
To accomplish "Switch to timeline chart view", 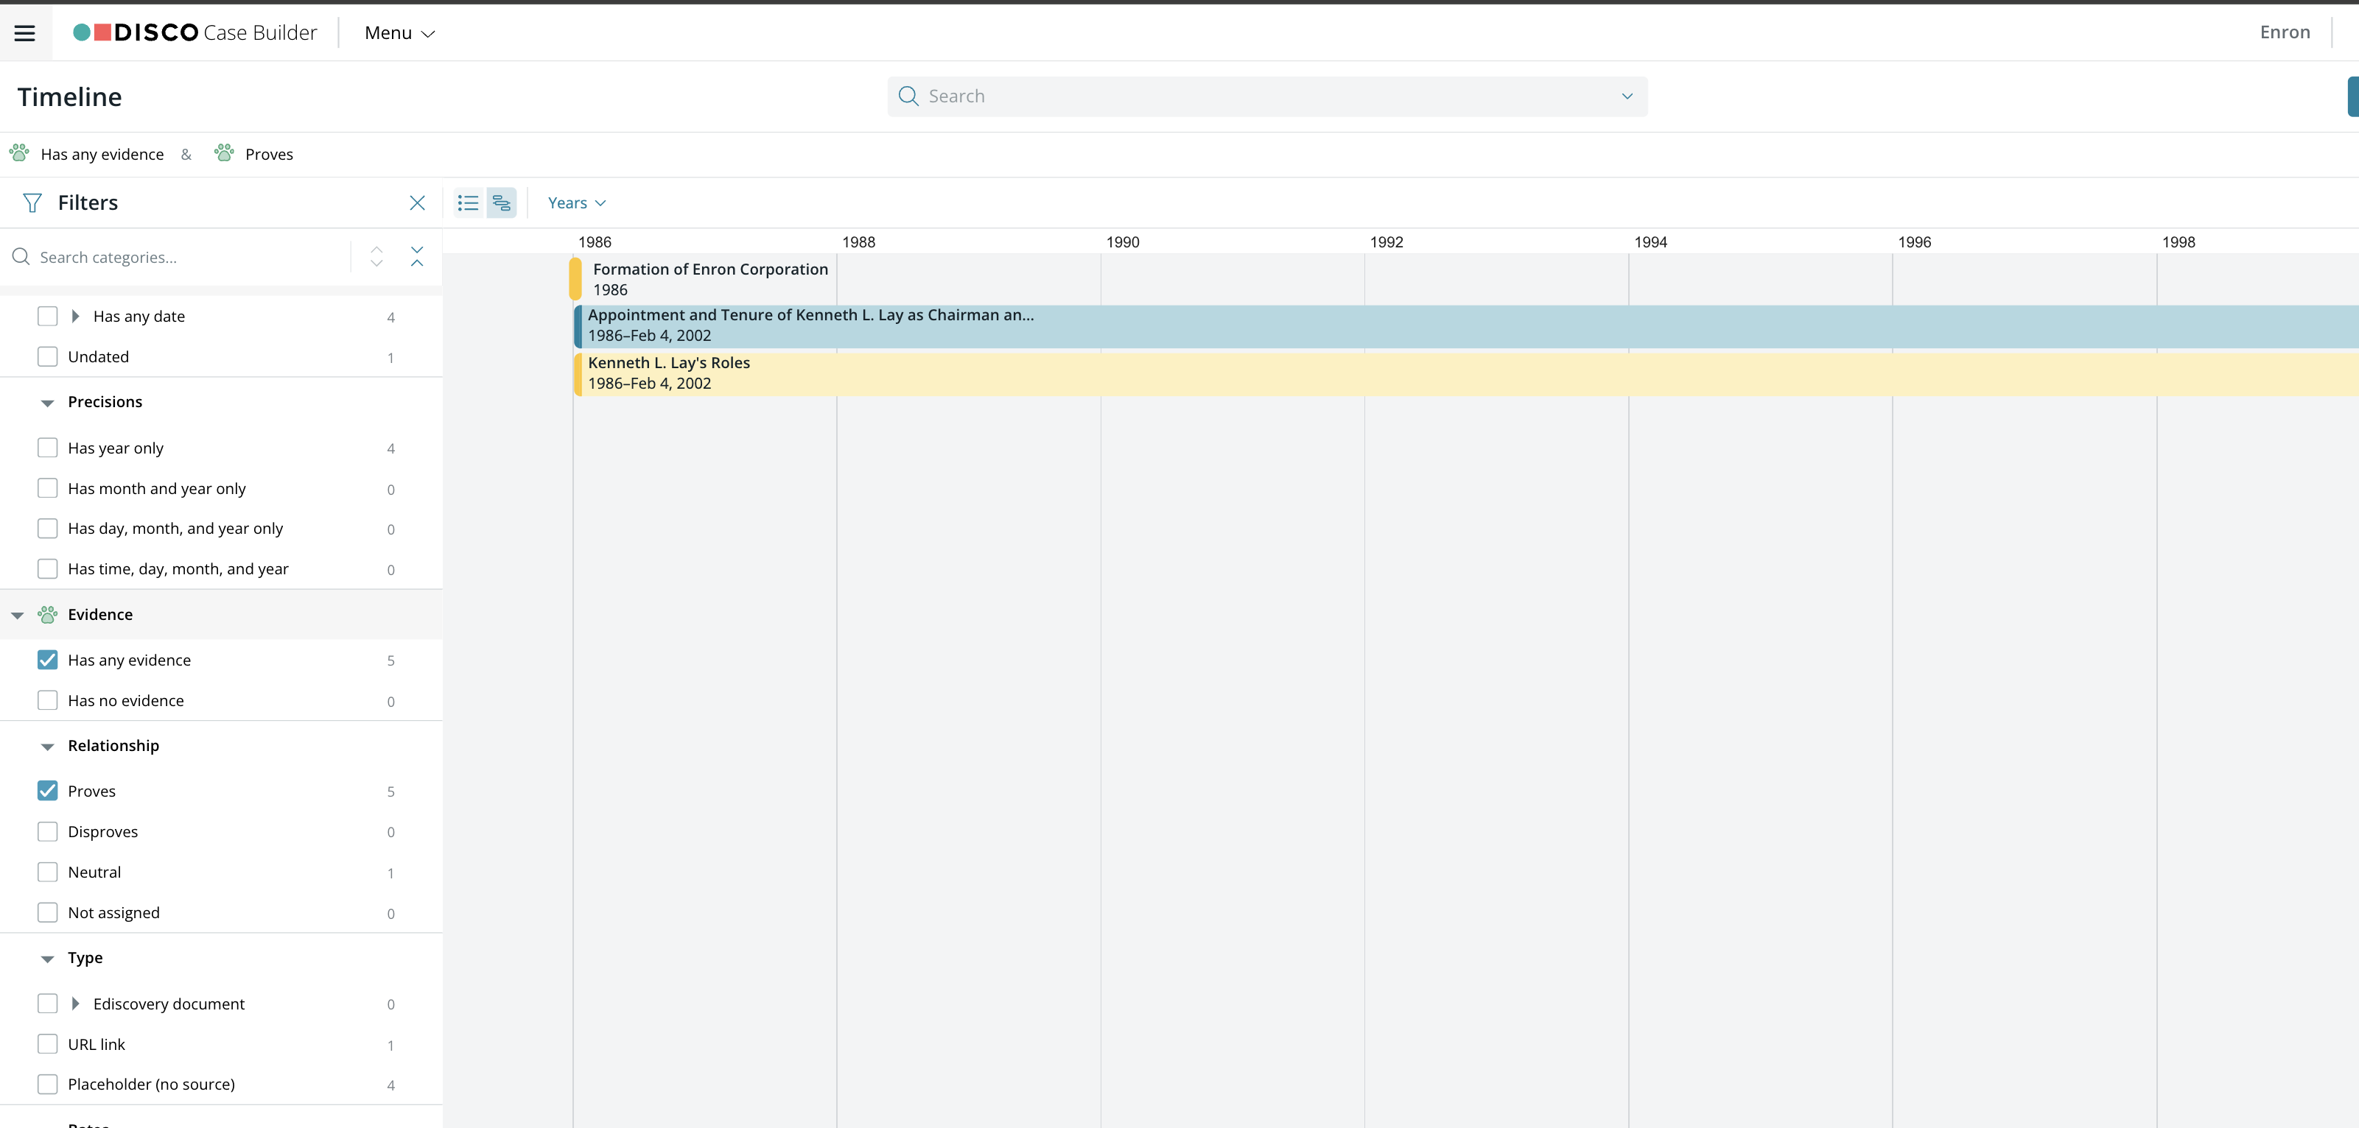I will (501, 202).
